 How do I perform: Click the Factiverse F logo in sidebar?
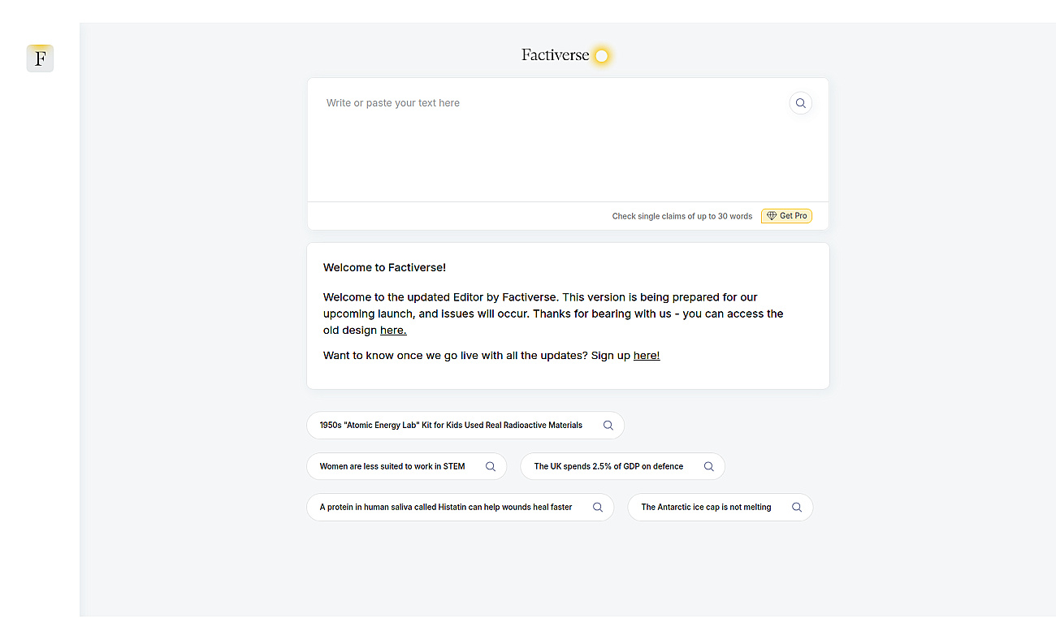tap(40, 58)
